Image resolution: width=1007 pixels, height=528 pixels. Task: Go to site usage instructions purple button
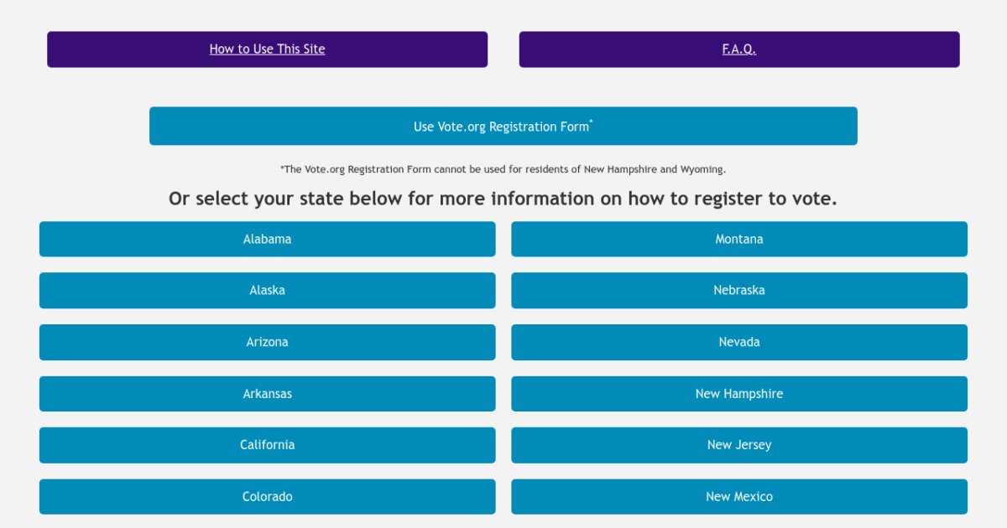tap(267, 49)
